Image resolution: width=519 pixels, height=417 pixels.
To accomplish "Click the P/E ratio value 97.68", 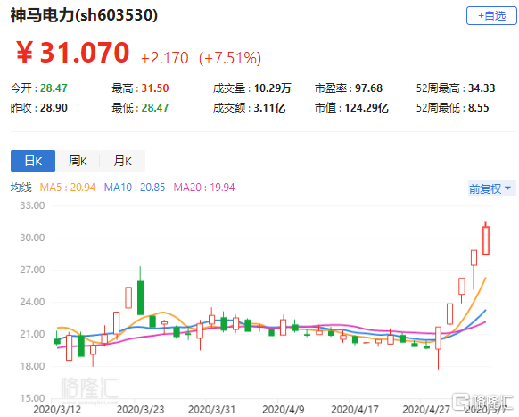I will (368, 88).
